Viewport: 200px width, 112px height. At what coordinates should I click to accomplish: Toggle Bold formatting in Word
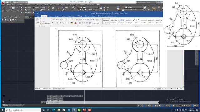coord(52,23)
